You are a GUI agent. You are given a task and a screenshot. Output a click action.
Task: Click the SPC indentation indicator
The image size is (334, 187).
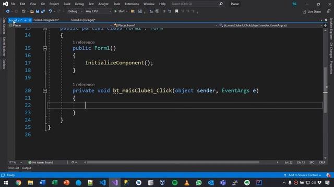(312, 163)
